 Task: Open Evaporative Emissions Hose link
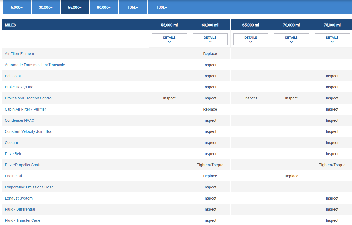point(29,187)
